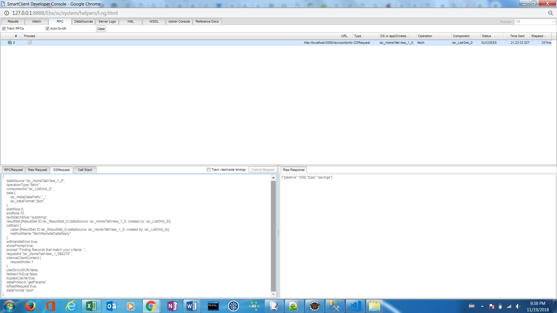This screenshot has width=557, height=313.
Task: Click the Cancel Request button
Action: [263, 170]
